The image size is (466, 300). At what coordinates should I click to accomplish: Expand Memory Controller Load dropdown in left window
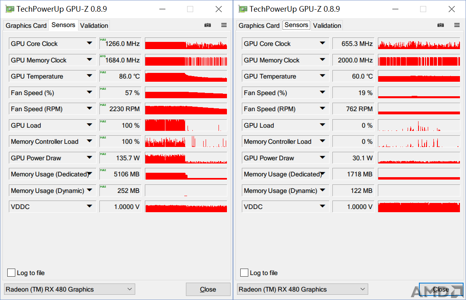[89, 141]
